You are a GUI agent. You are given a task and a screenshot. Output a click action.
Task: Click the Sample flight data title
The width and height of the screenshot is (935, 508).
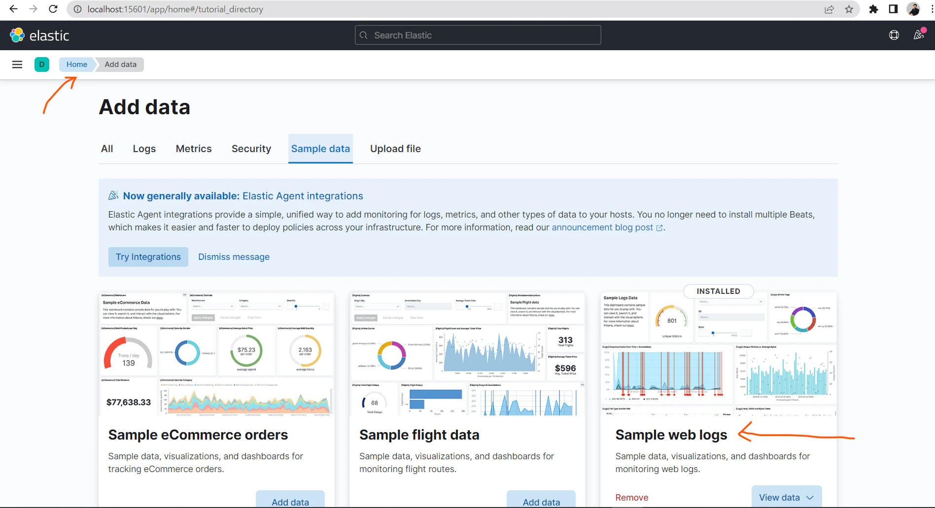419,435
